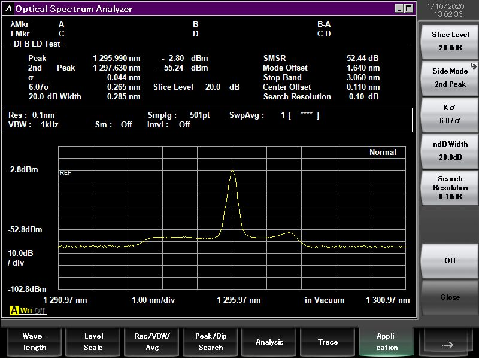Viewport: 479px width, 359px height.
Task: Click the main spectrum peak on graph
Action: pyautogui.click(x=232, y=171)
